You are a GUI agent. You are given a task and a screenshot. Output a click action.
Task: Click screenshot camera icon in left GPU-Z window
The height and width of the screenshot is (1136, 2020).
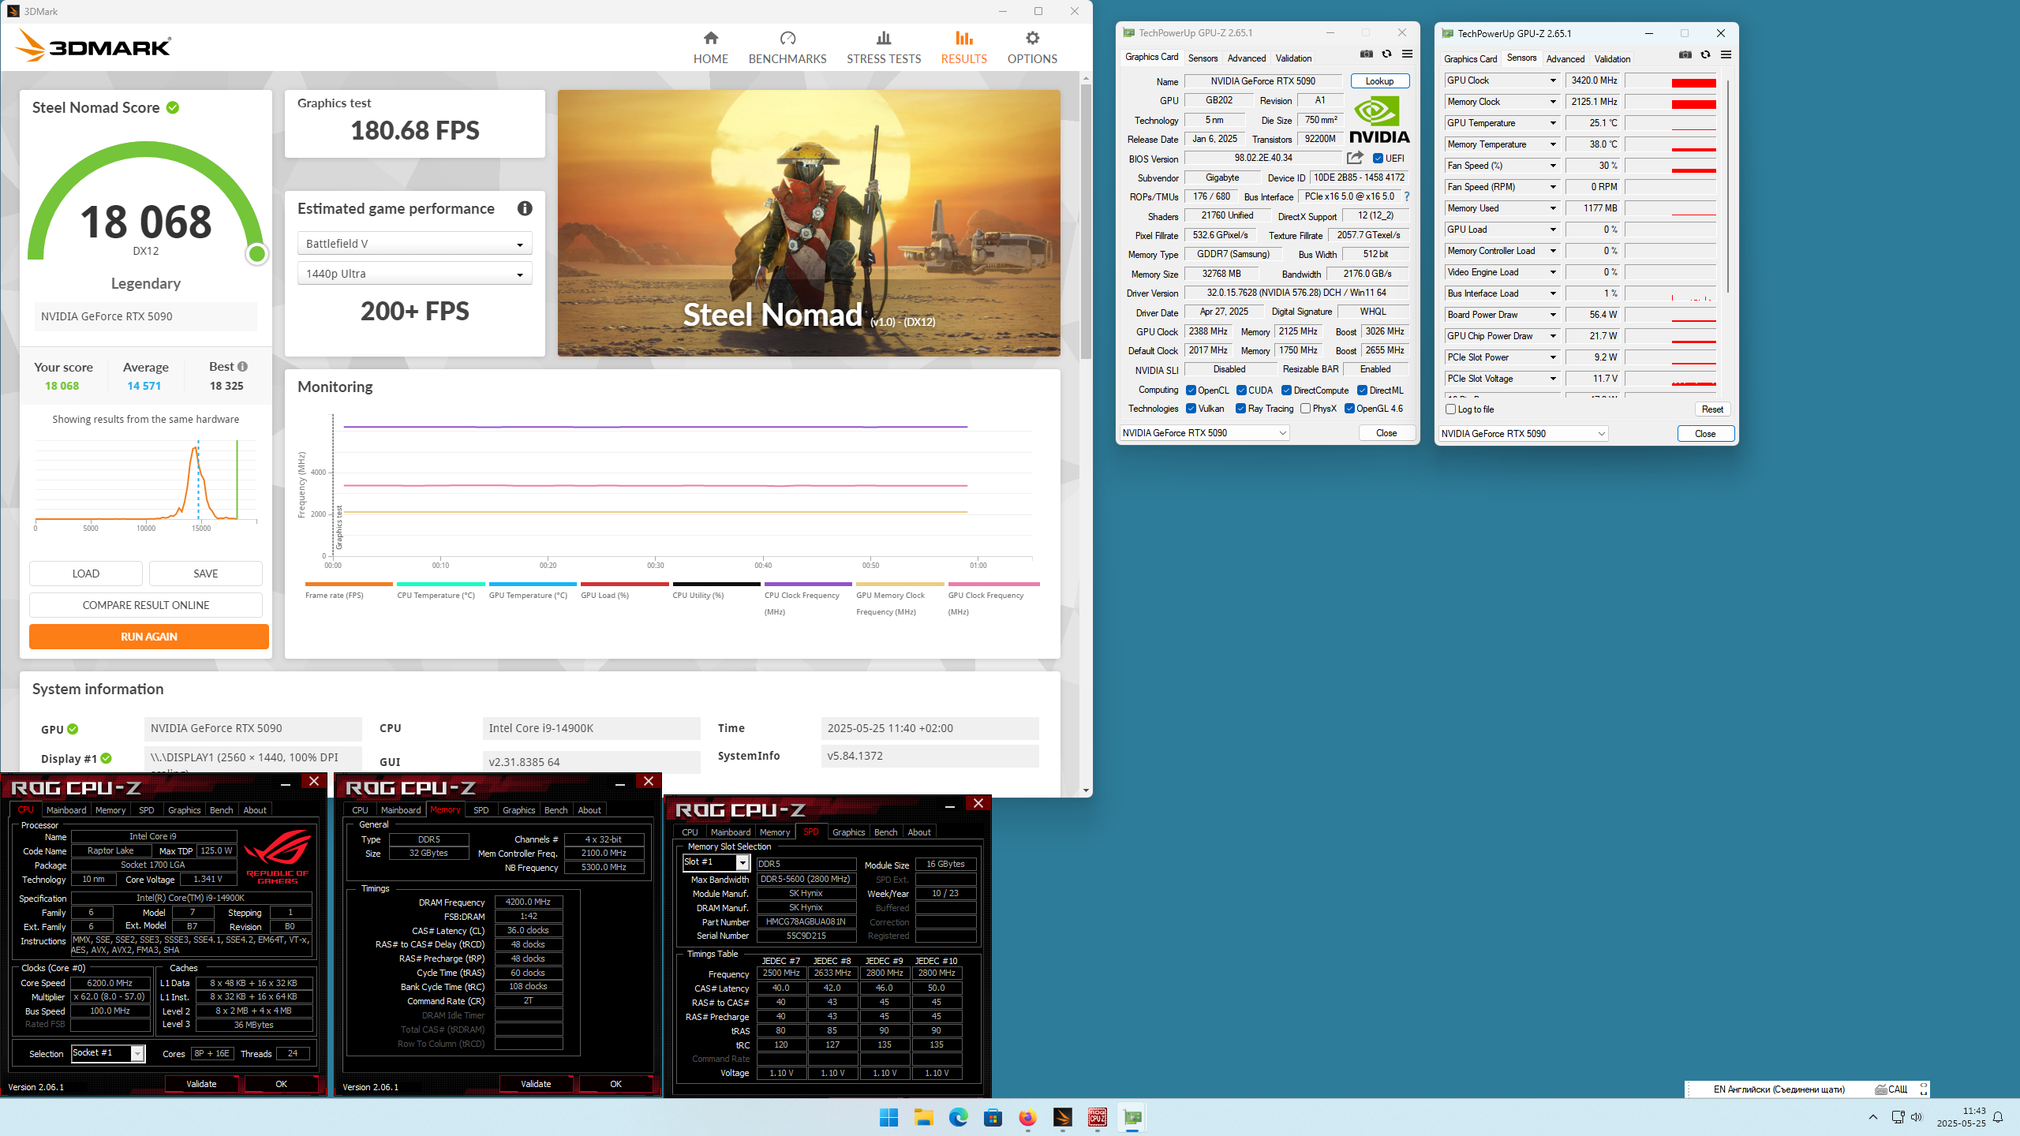[1367, 54]
